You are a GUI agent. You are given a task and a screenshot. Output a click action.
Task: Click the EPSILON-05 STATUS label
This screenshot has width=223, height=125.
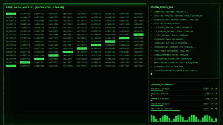(161, 109)
